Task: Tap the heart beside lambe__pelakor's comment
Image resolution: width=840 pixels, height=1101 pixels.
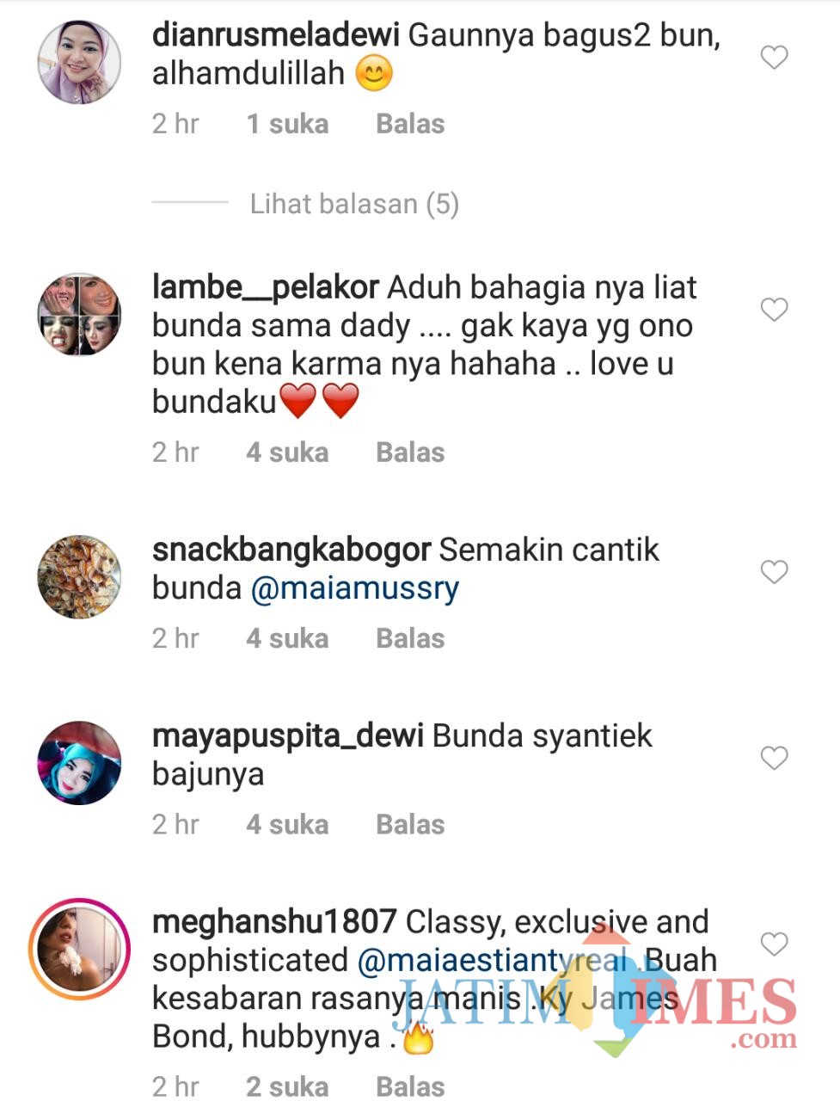Action: click(x=774, y=310)
